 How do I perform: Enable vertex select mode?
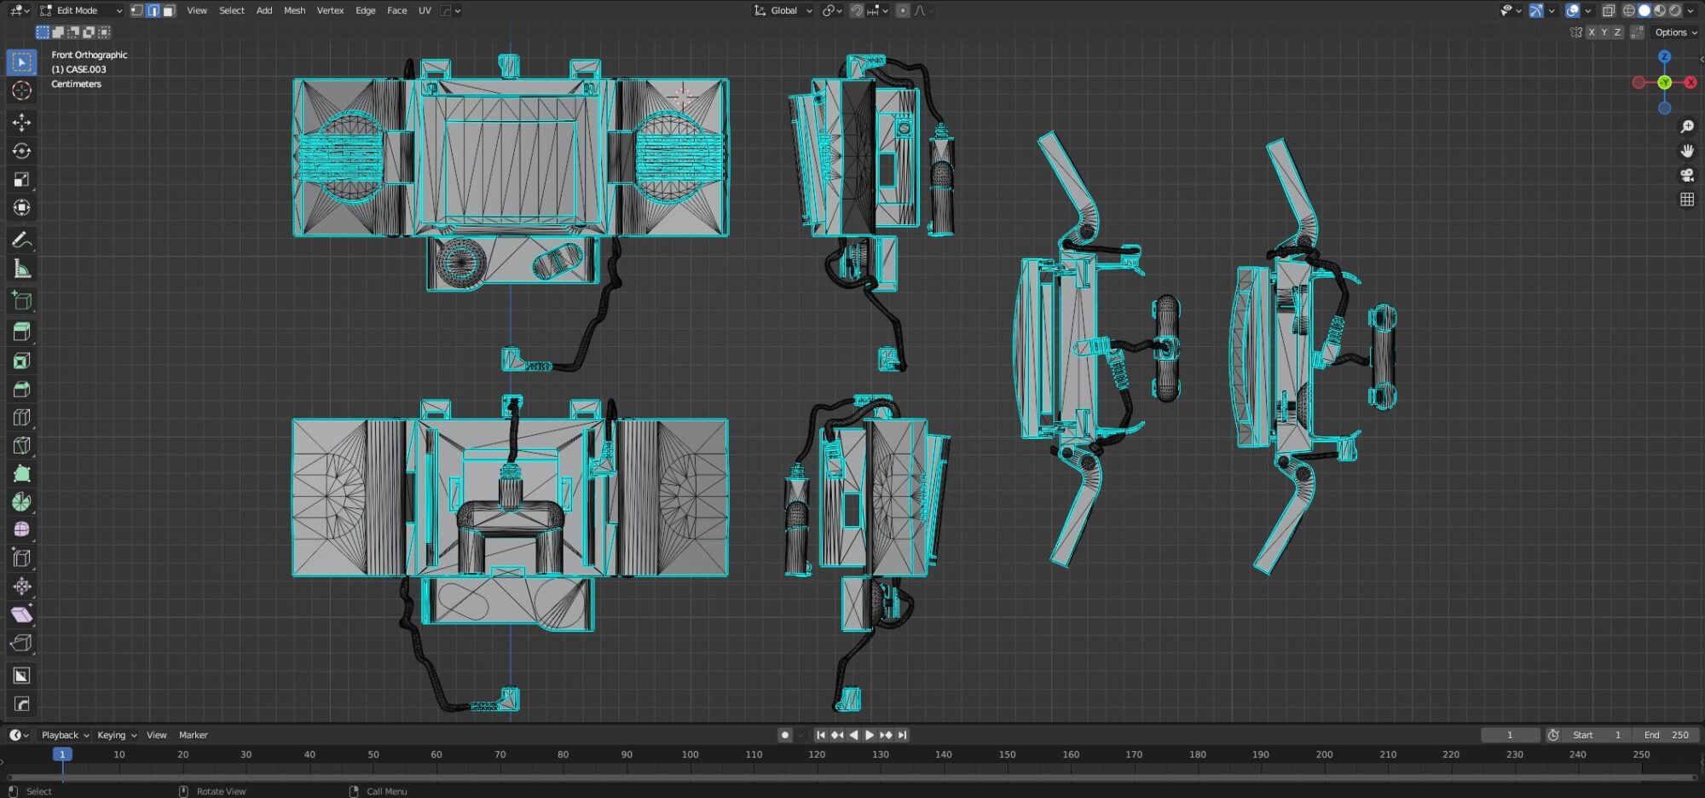click(136, 11)
